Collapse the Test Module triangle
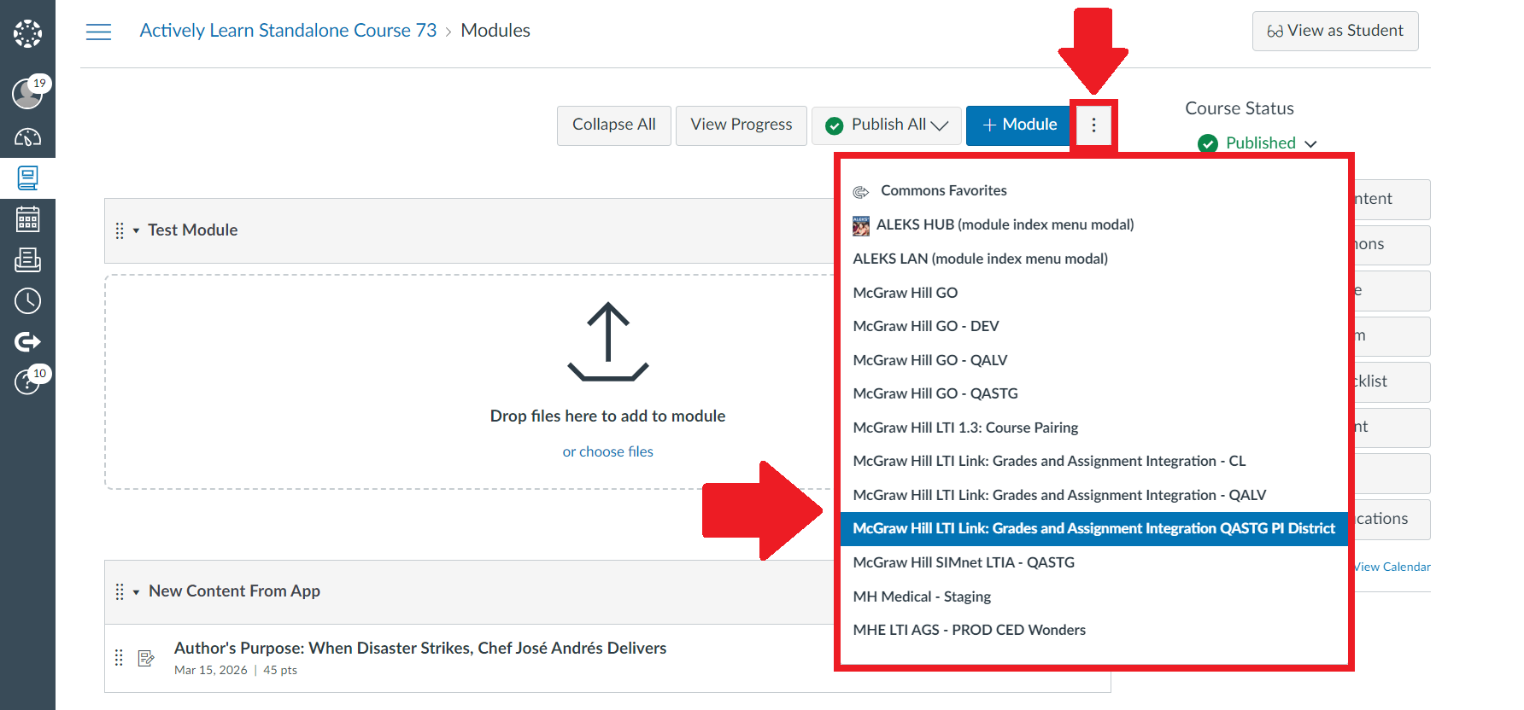 (x=136, y=230)
